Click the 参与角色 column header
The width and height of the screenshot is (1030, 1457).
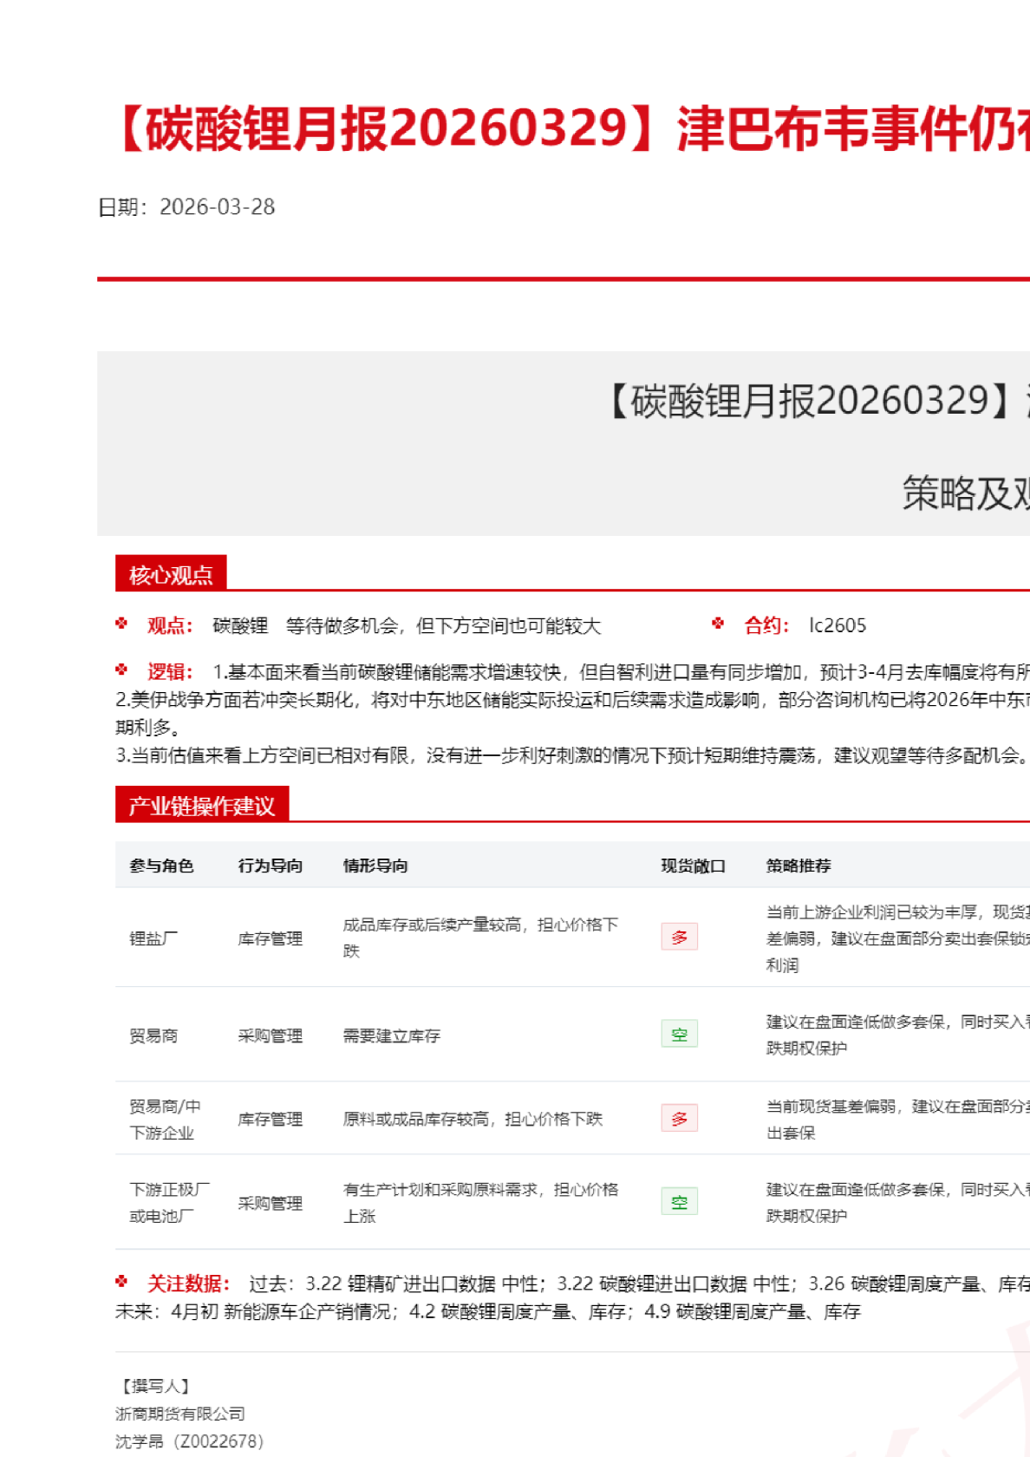tap(161, 866)
